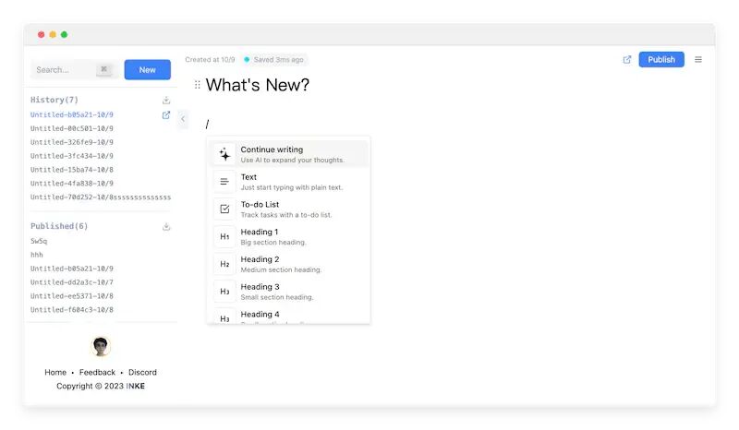Viewport: 739px width, 430px height.
Task: Download History list via export icon
Action: [166, 100]
